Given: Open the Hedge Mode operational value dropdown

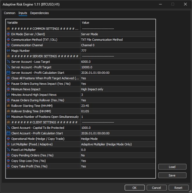Looking at the screenshot, I should click(118, 139).
